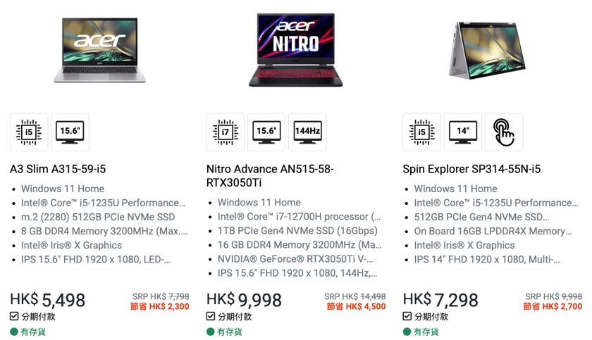Viewport: 592px width, 340px height.
Task: Click the 15.6" screen icon under A3 Slim
Action: click(x=70, y=132)
